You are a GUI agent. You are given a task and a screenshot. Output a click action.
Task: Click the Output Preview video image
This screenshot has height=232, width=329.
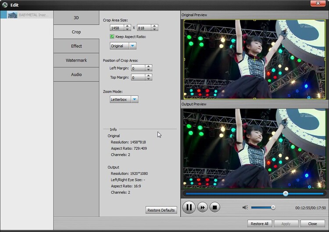[254, 148]
